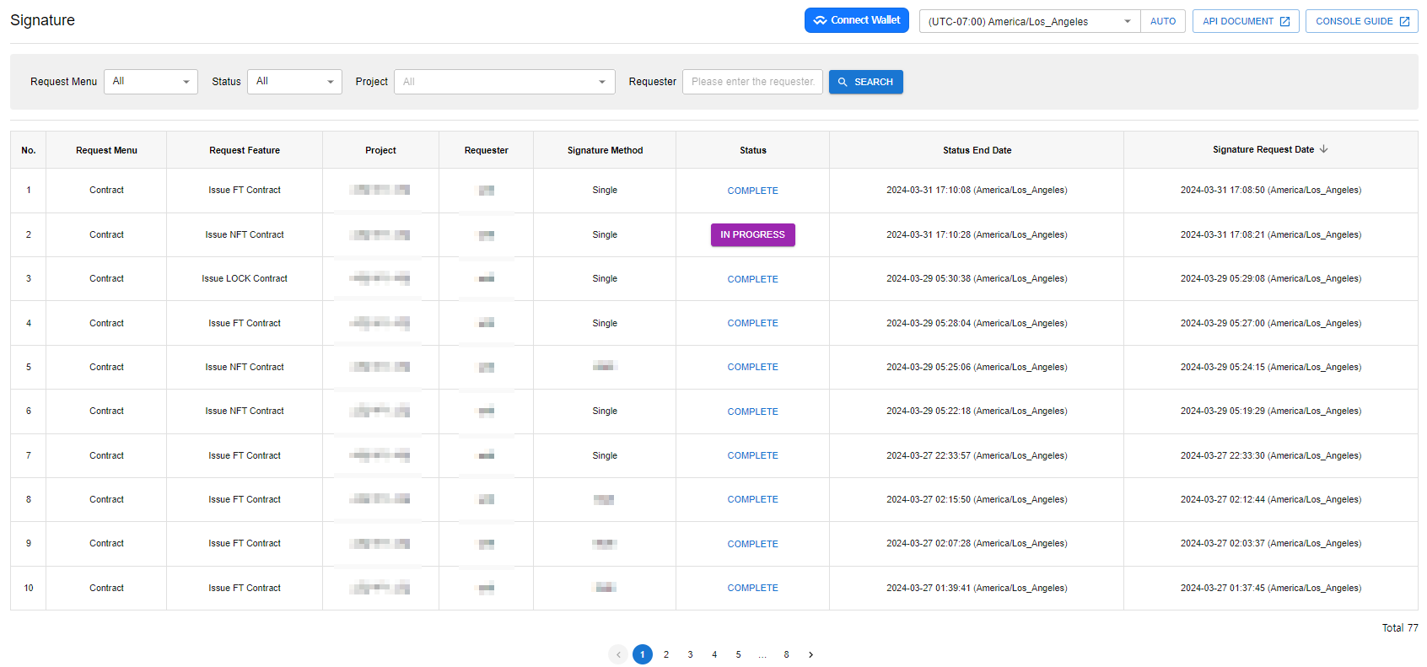Click the AUTO timezone button
The height and width of the screenshot is (667, 1427).
(1163, 21)
